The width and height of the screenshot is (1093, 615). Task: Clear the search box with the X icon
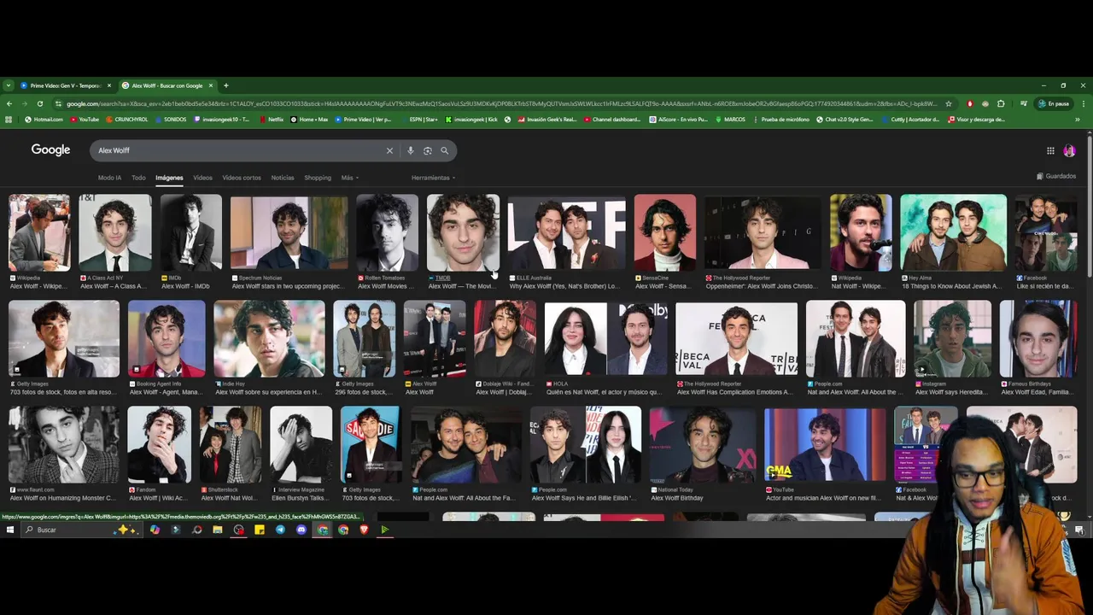pos(389,150)
